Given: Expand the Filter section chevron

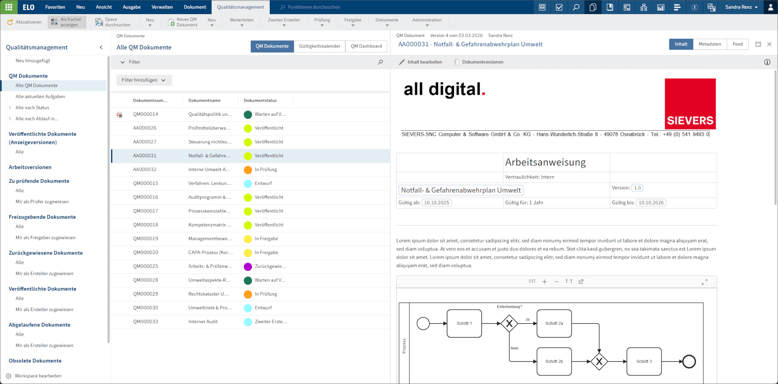Looking at the screenshot, I should [x=122, y=62].
